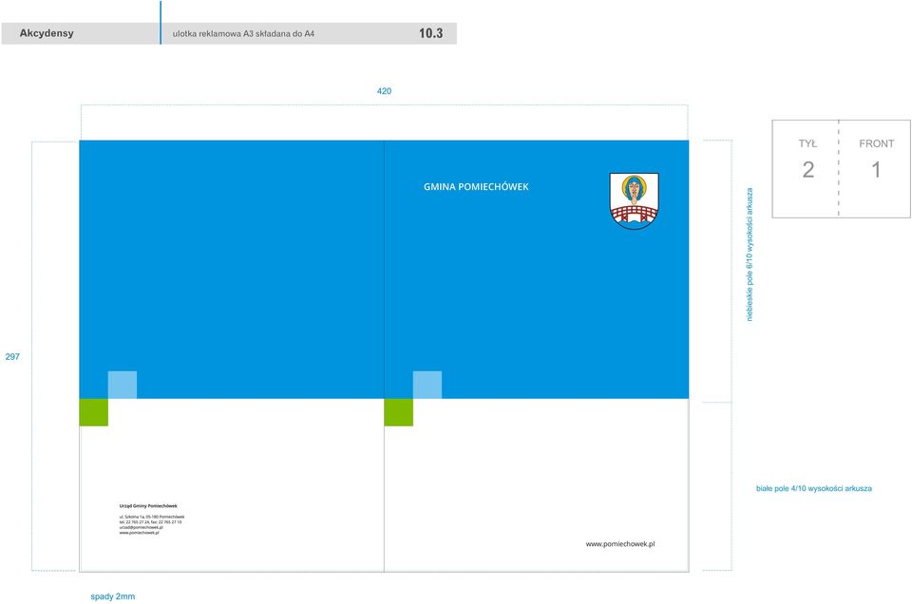Click the small 'www.pomiechowek.pl' under the email
The height and width of the screenshot is (604, 912).
click(x=139, y=532)
